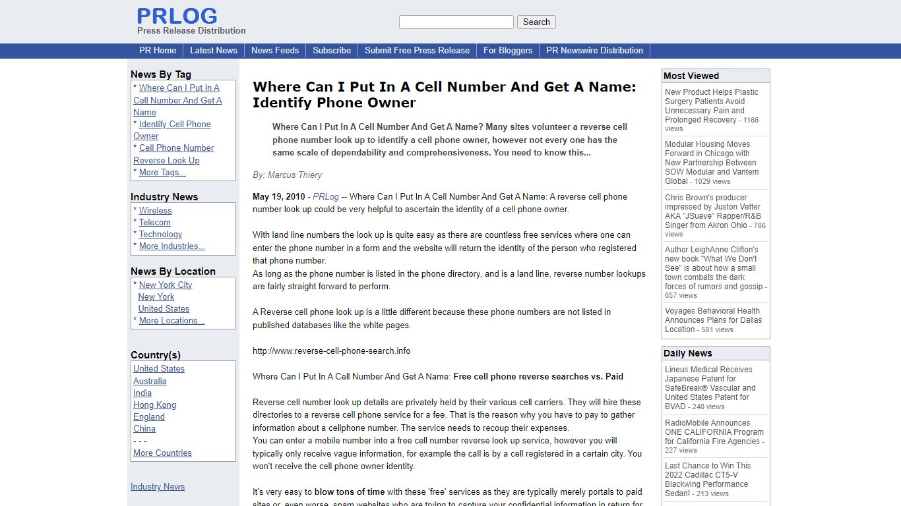Focus the search text box
Screen dimensions: 901x506
[x=456, y=22]
